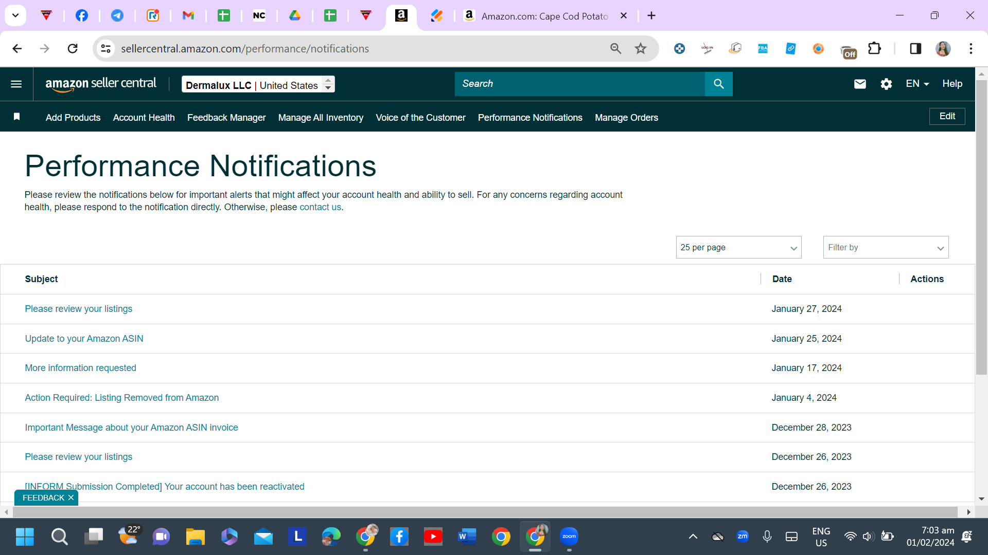Open the Seller Central hamburger menu
988x555 pixels.
tap(16, 84)
